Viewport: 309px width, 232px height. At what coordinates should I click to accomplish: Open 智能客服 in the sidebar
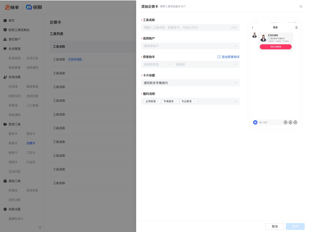32,86
